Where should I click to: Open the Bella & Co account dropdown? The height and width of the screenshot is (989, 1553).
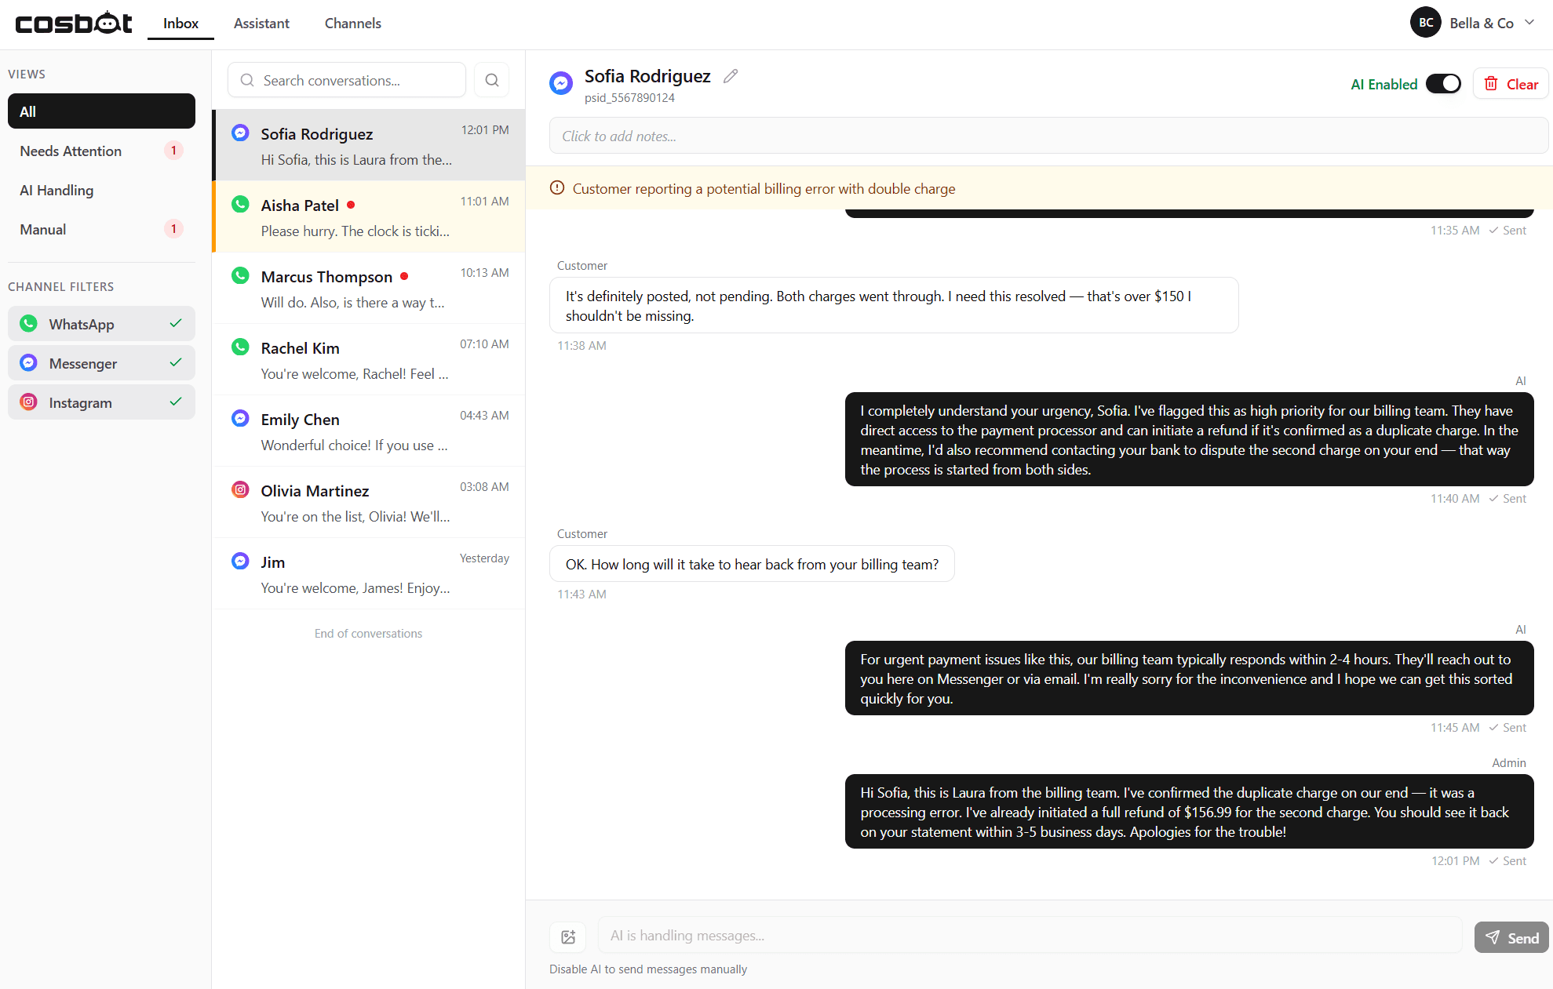tap(1530, 22)
